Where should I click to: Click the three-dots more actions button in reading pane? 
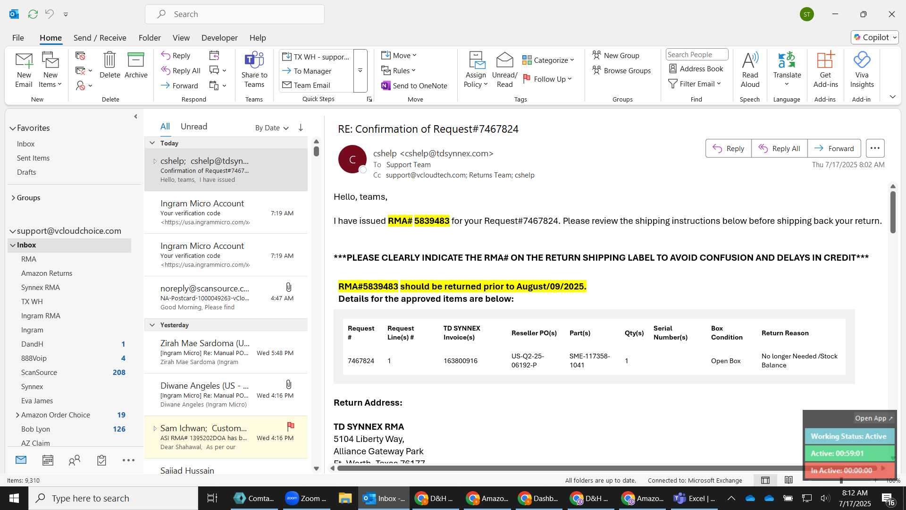(875, 148)
